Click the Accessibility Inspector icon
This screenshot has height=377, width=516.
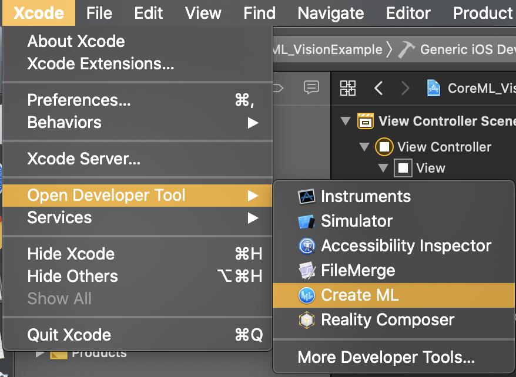(307, 246)
